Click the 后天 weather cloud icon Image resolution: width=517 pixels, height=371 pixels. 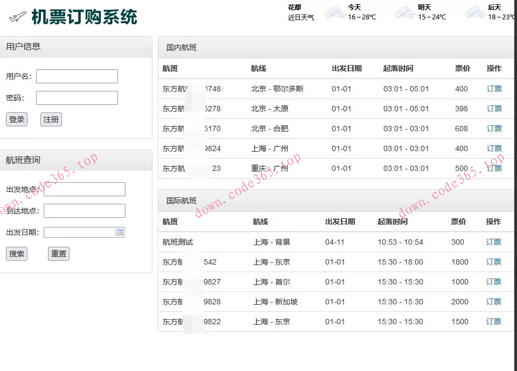pyautogui.click(x=475, y=12)
